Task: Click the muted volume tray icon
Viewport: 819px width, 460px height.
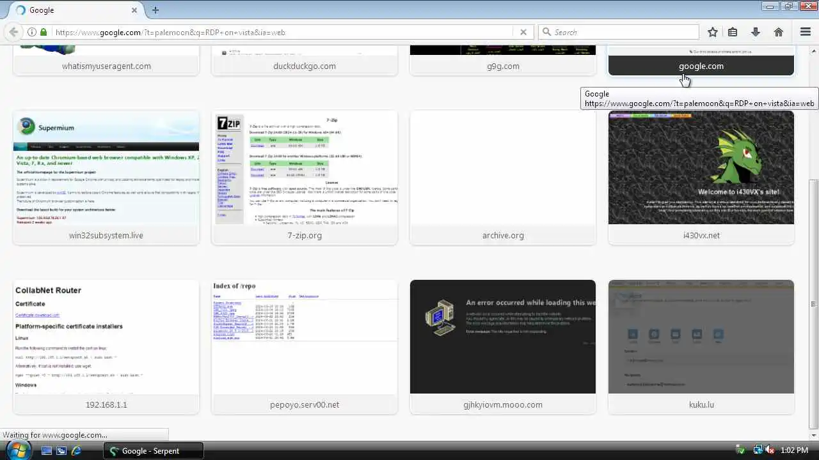Action: 769,450
